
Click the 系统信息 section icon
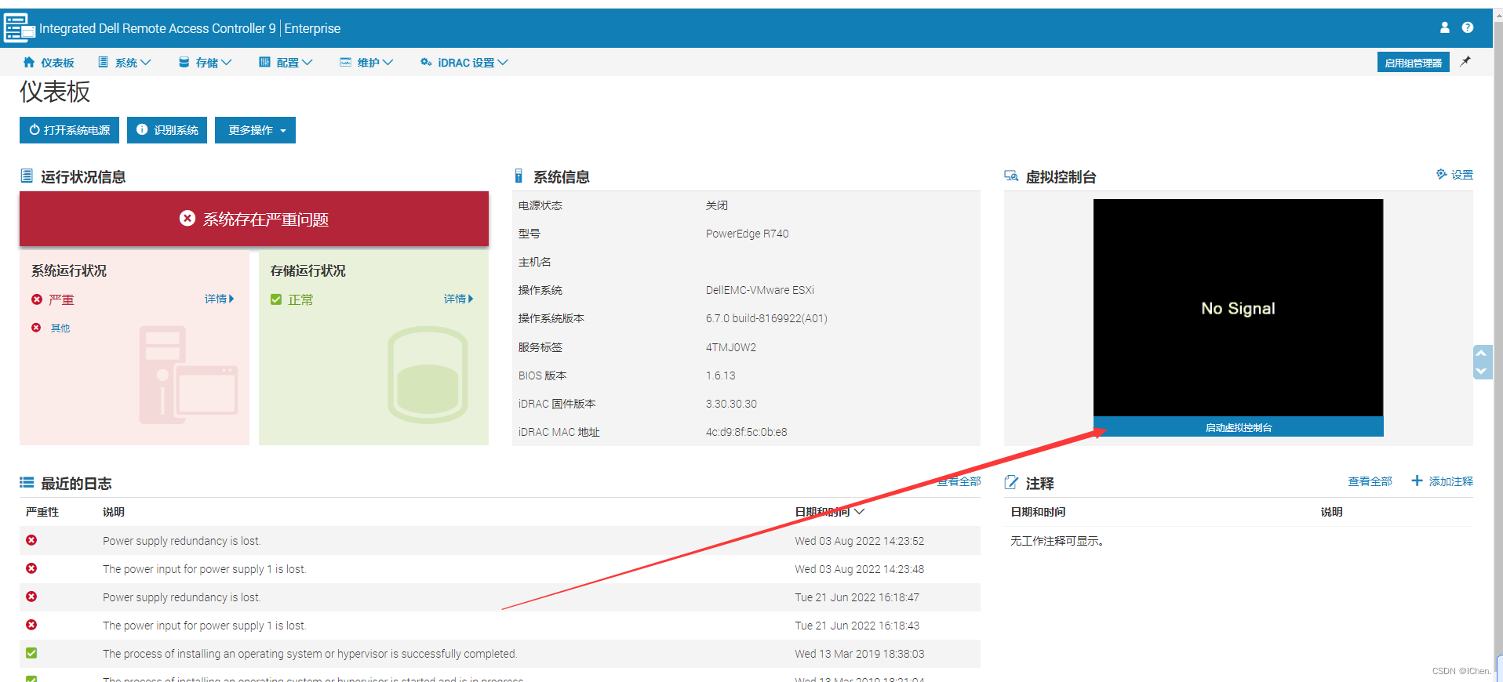tap(519, 176)
